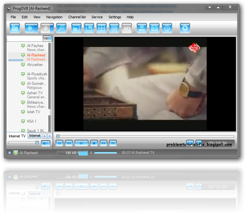Click the Next track playback button
The height and width of the screenshot is (214, 246).
[113, 143]
